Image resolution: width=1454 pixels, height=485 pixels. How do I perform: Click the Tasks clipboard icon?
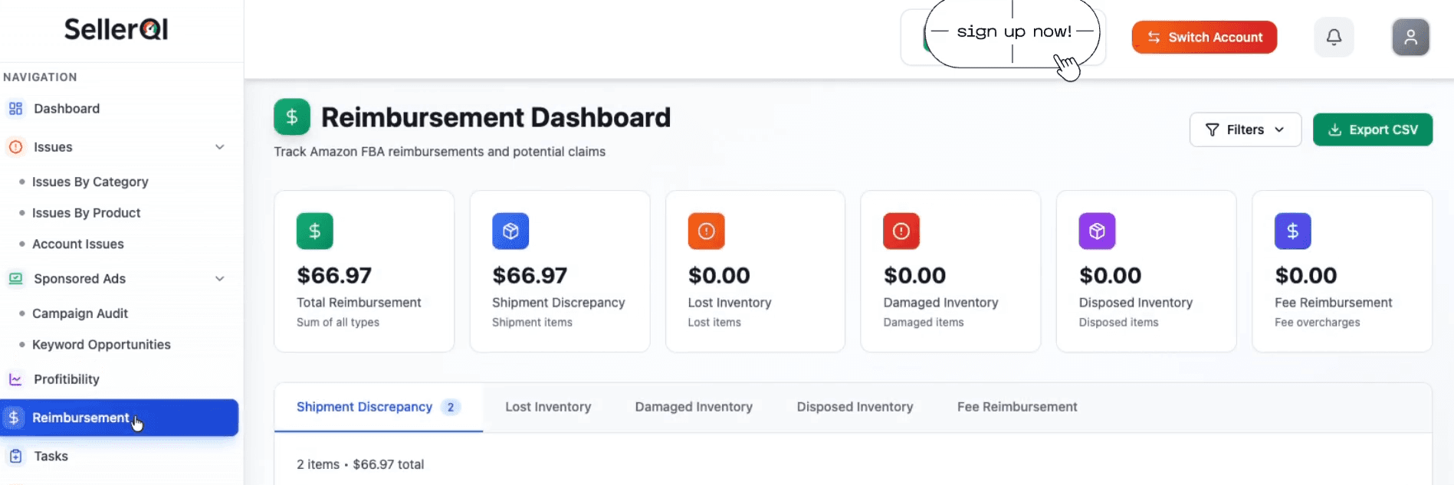[x=15, y=456]
